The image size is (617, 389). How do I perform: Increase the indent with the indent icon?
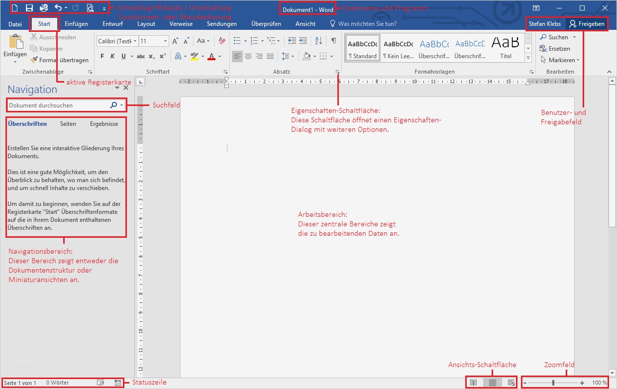click(303, 41)
